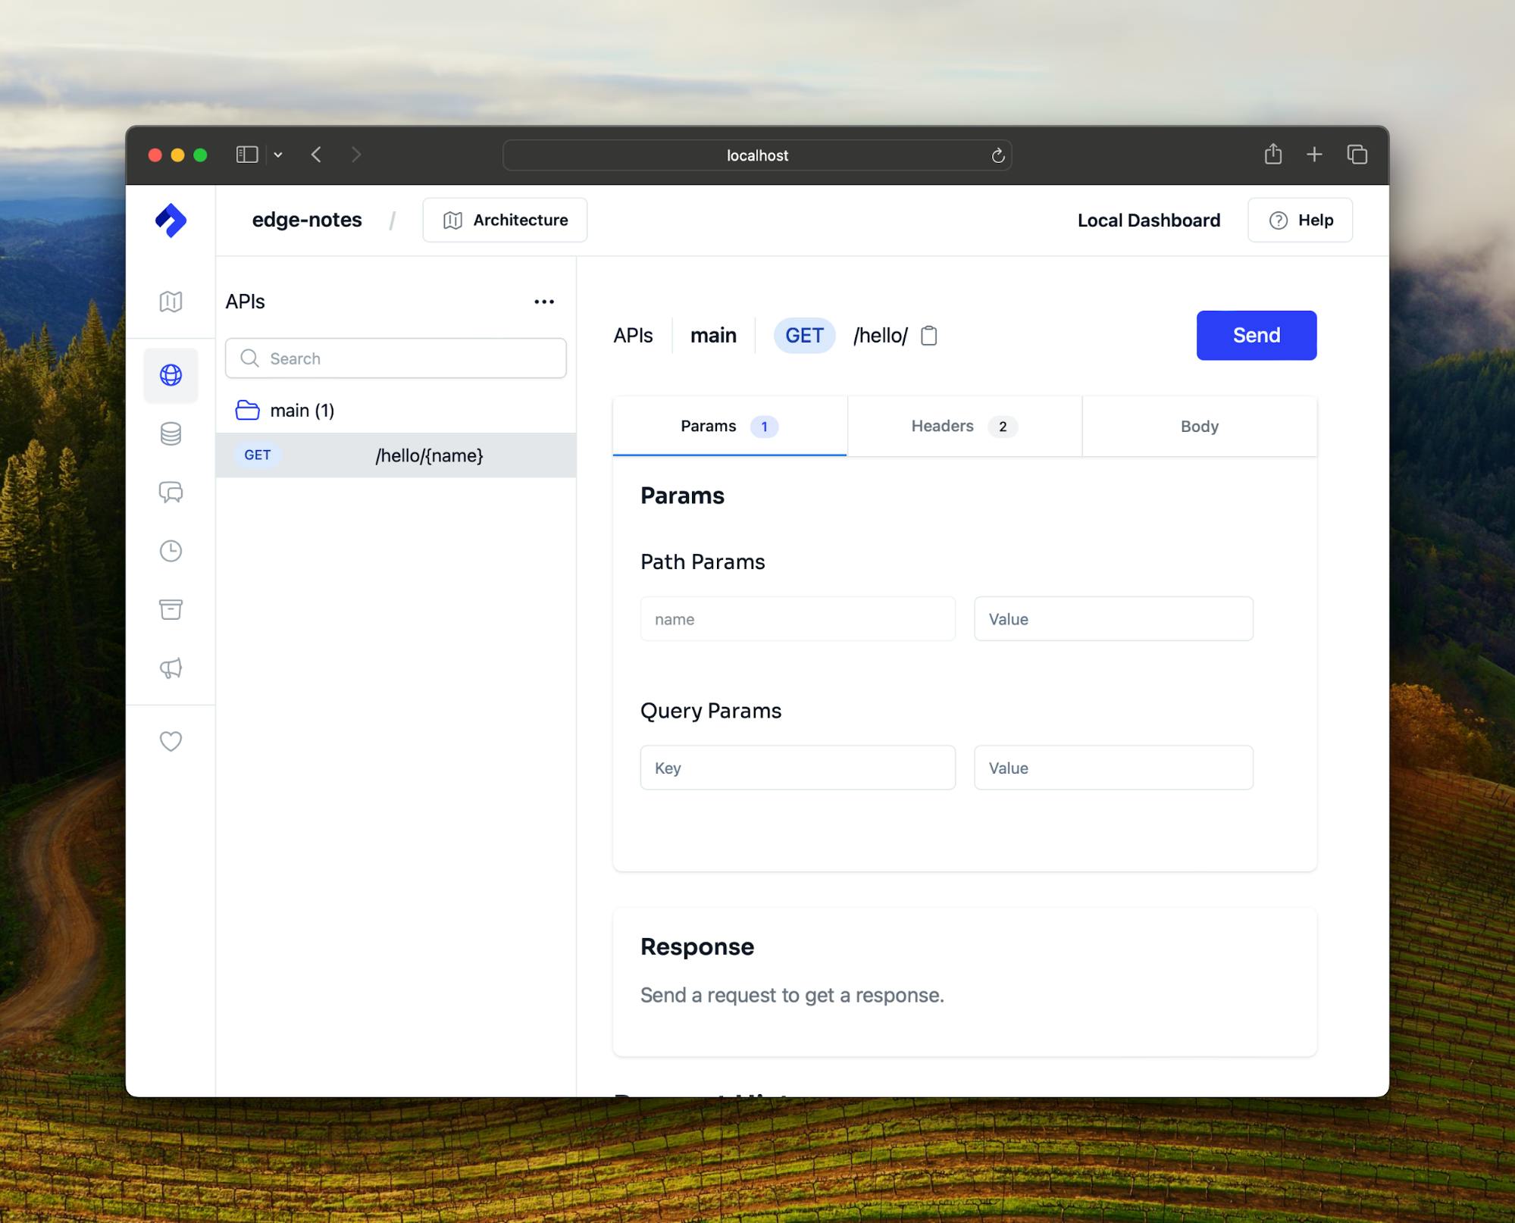Image resolution: width=1515 pixels, height=1223 pixels.
Task: Open Safari sidebar dropdown chevron
Action: click(278, 155)
